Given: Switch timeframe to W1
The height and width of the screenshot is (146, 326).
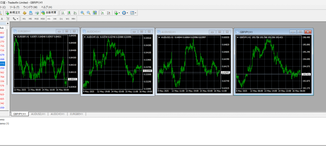Looking at the screenshot, I should (x=67, y=19).
